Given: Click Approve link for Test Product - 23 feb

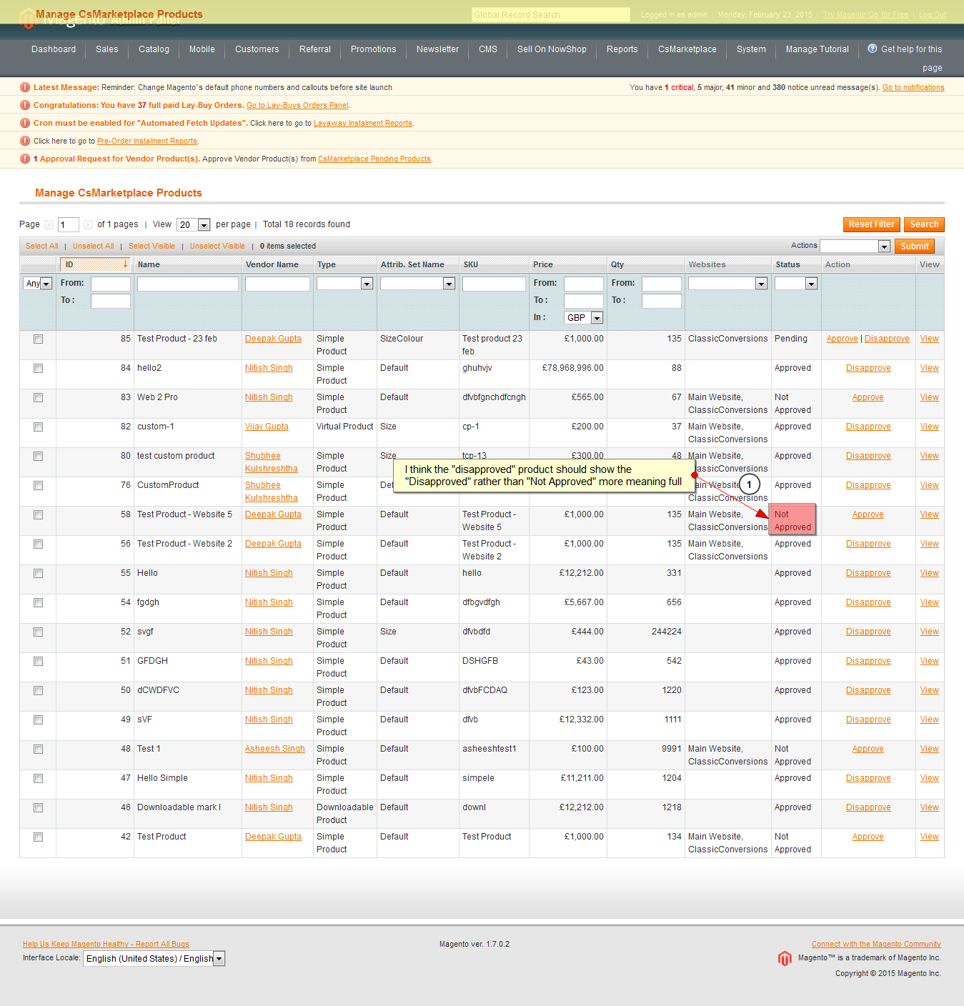Looking at the screenshot, I should point(842,339).
